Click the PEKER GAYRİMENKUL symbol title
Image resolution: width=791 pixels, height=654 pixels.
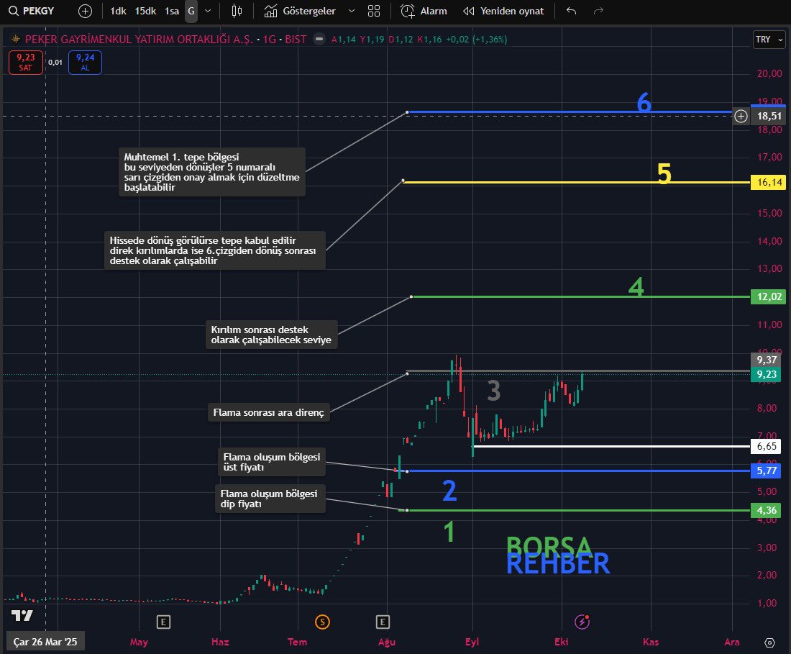pos(139,40)
